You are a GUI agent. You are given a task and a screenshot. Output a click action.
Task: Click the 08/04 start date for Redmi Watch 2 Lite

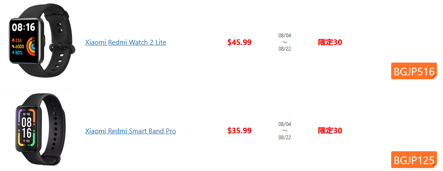click(x=285, y=36)
